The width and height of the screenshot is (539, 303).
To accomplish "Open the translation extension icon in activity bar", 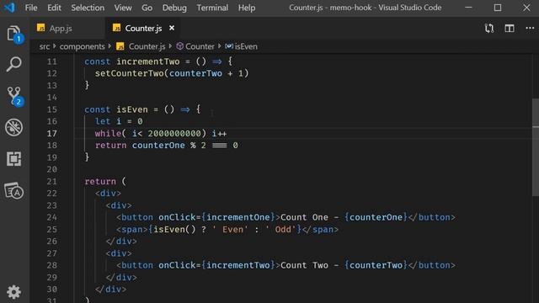I will click(x=13, y=191).
